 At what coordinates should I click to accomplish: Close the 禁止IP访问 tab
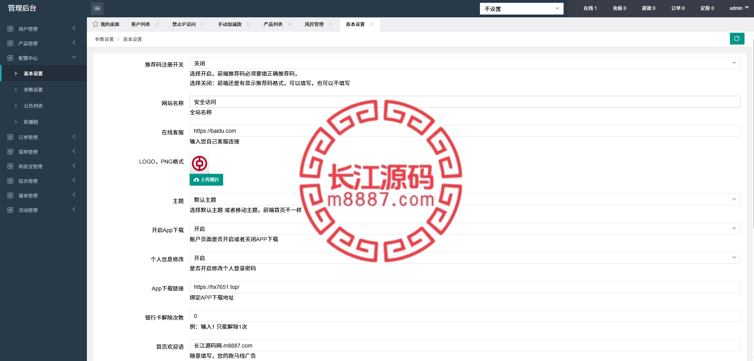click(203, 24)
